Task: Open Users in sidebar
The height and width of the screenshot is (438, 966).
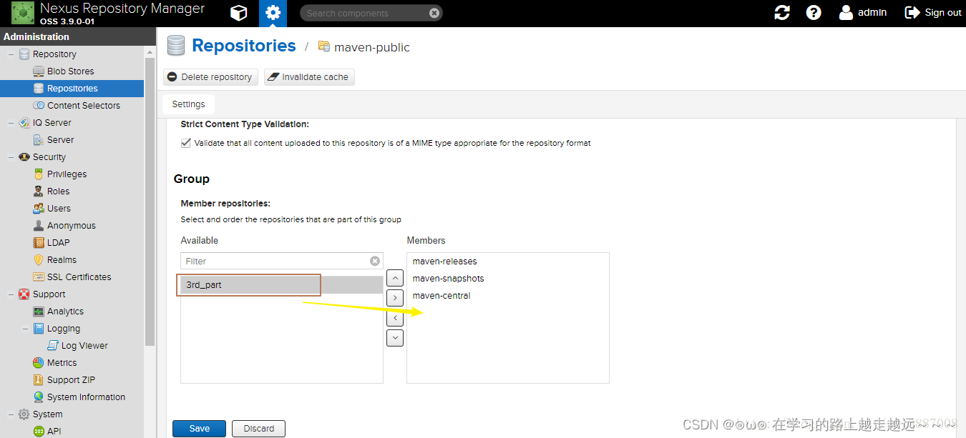Action: pyautogui.click(x=59, y=209)
